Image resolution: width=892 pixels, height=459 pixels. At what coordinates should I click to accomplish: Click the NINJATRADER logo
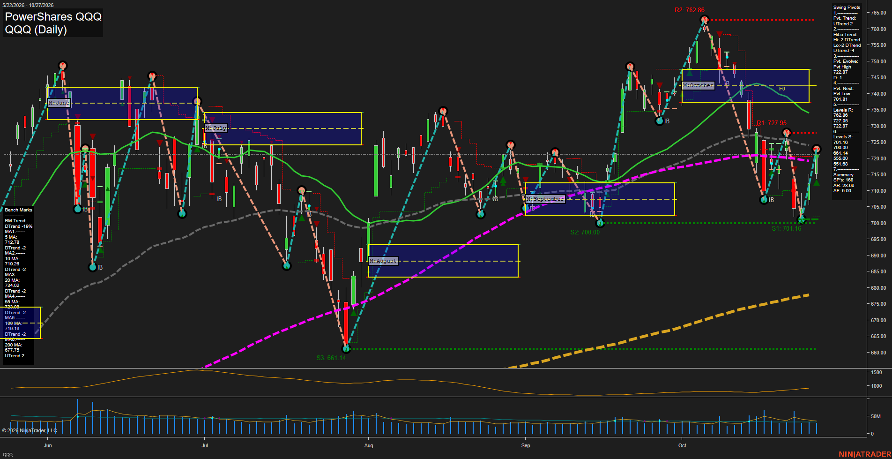point(865,454)
